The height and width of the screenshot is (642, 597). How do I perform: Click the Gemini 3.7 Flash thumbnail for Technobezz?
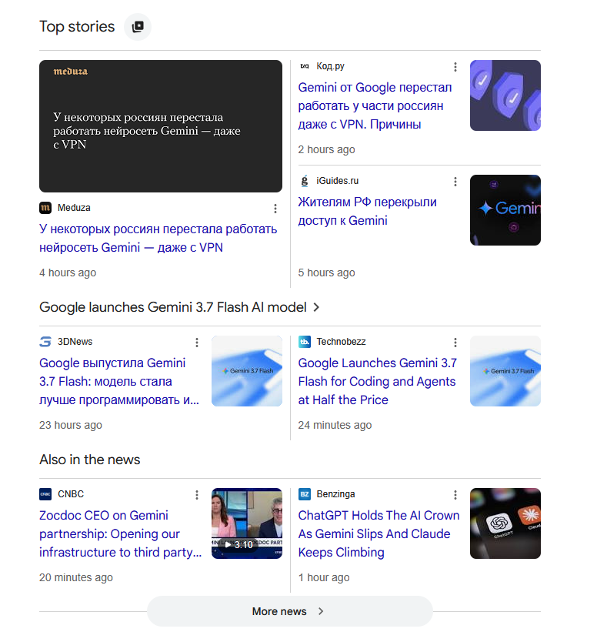click(x=505, y=371)
